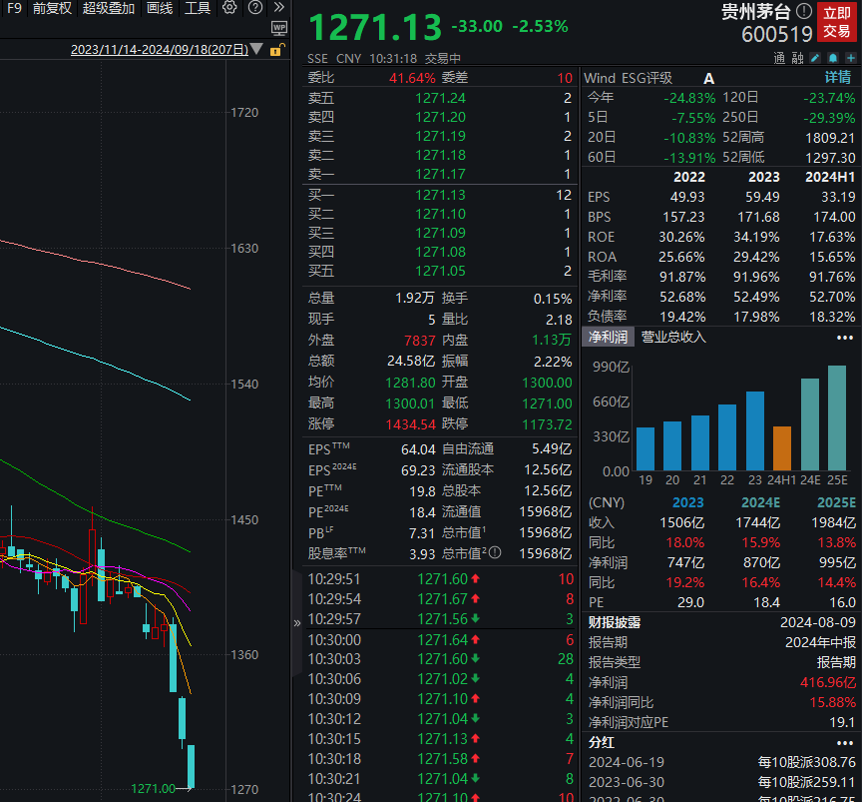Click the 跌停 limit-down price 1173.72

[x=547, y=424]
